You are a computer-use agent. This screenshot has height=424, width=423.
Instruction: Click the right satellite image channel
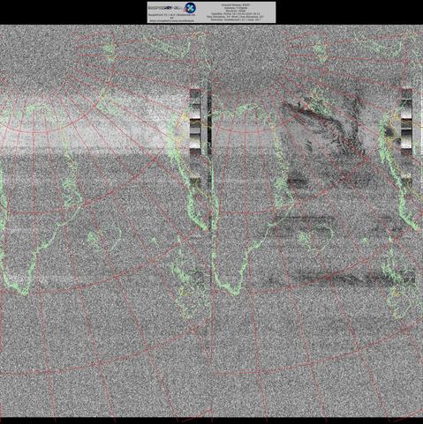pos(317,220)
